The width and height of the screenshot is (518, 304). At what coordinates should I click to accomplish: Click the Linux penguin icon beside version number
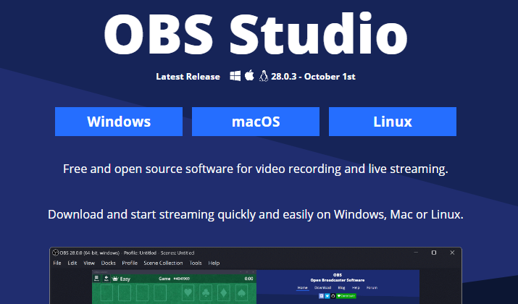[x=263, y=76]
